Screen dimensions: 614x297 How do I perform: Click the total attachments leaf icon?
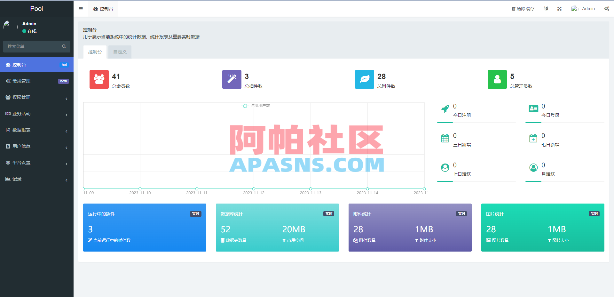coord(364,79)
